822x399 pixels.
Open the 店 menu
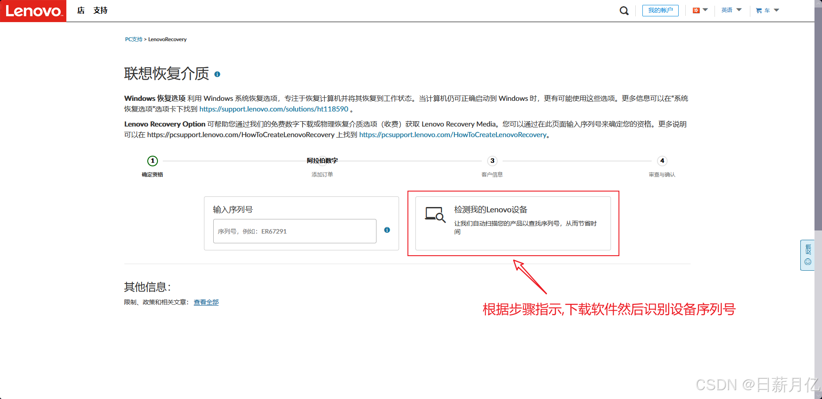[x=81, y=10]
